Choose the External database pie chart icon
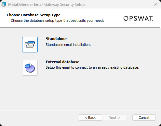Screen dimensions: 161x126 30,68
